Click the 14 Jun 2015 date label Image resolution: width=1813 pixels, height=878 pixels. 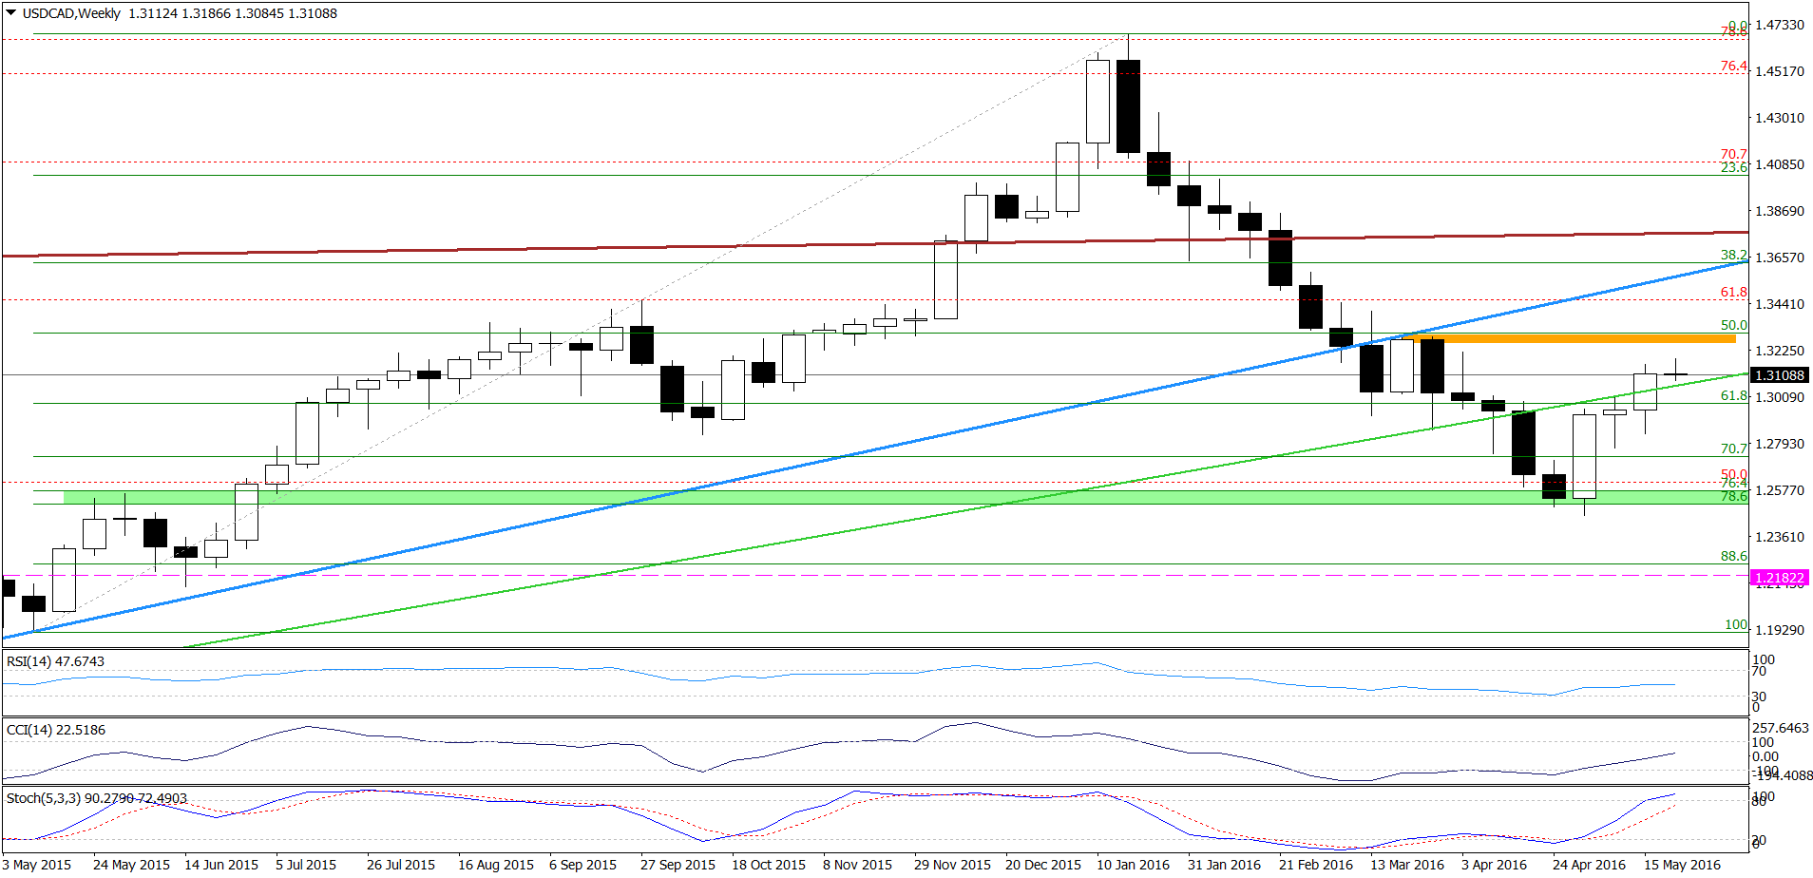tap(221, 865)
